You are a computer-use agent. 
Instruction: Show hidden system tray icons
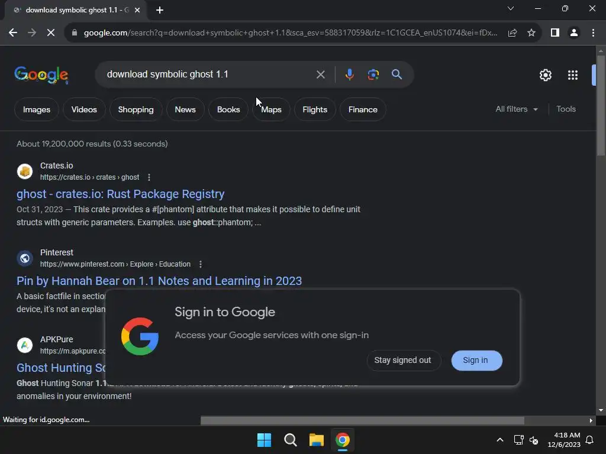[499, 440]
